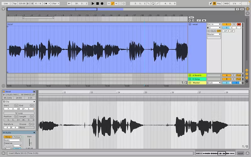Toggle the Warp switch
The width and height of the screenshot is (251, 157).
8,137
